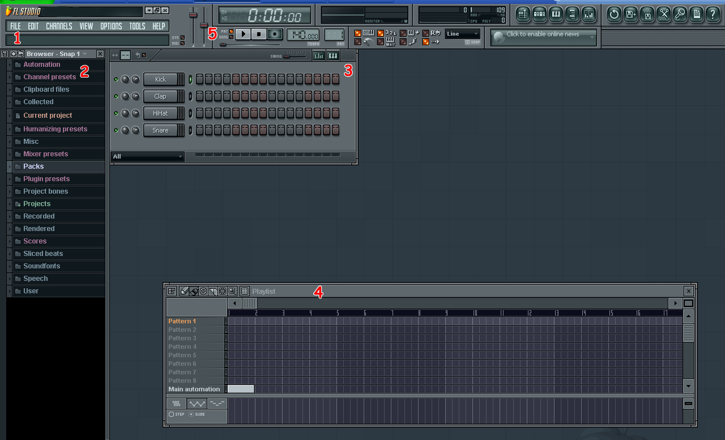Click the Playlist scroll-down arrow
The height and width of the screenshot is (440, 725).
pos(689,386)
